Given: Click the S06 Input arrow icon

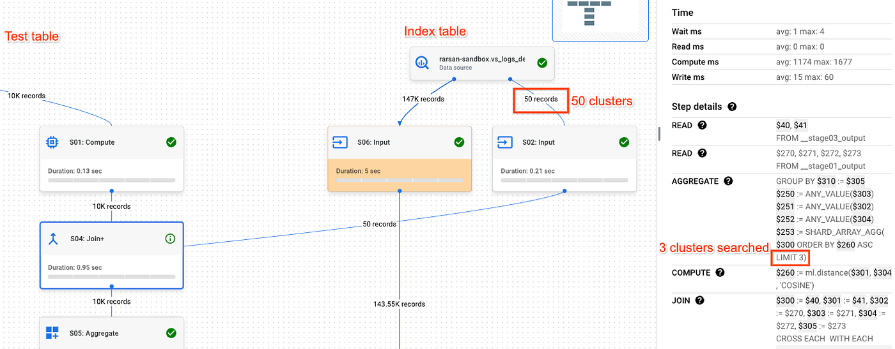Looking at the screenshot, I should click(x=341, y=142).
